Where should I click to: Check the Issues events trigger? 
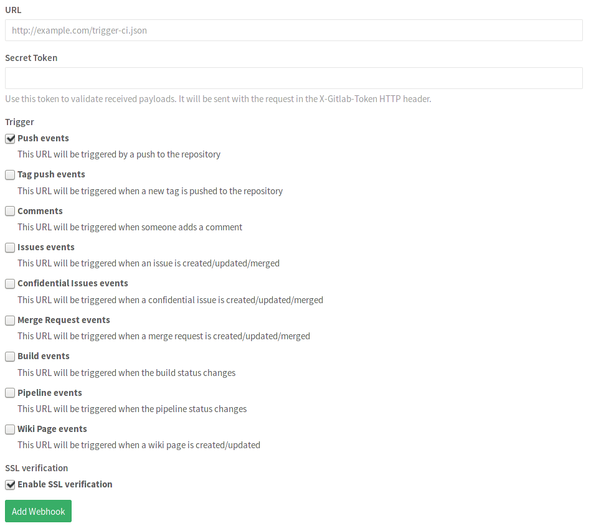pos(9,248)
